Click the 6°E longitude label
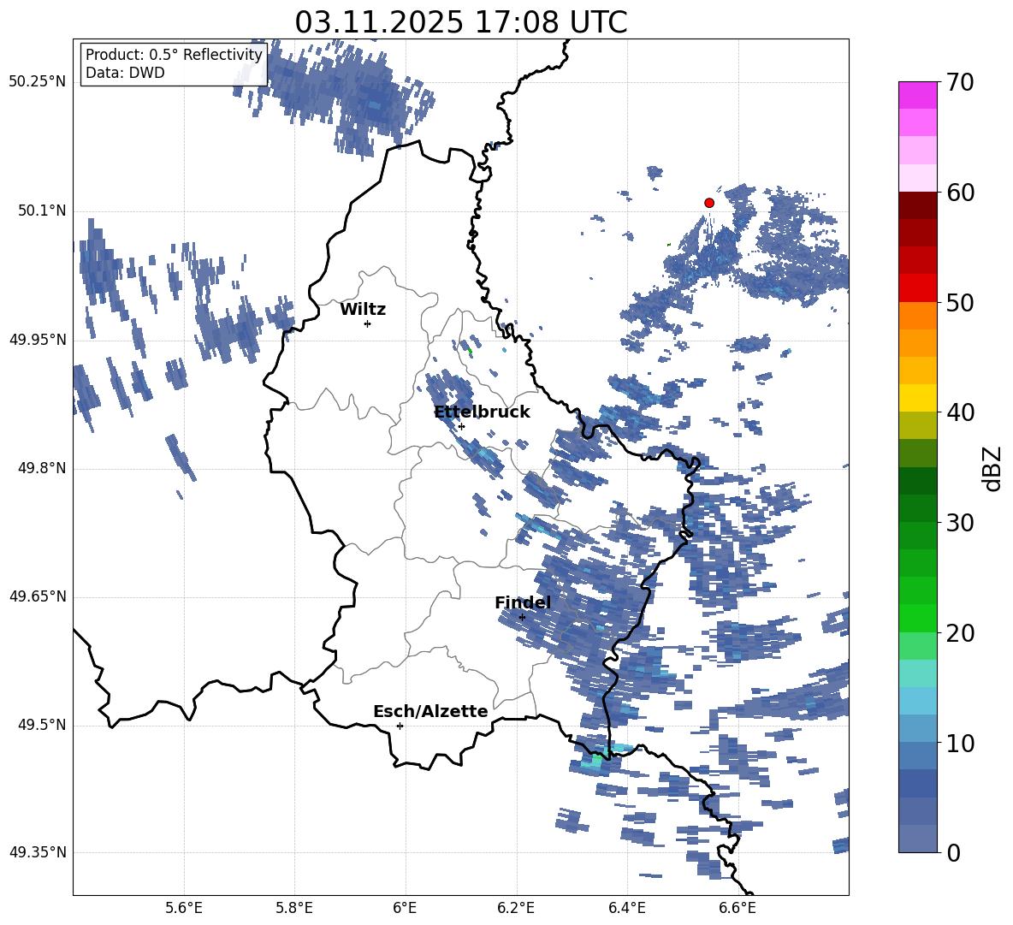Screen dimensions: 1013x925 coord(405,908)
